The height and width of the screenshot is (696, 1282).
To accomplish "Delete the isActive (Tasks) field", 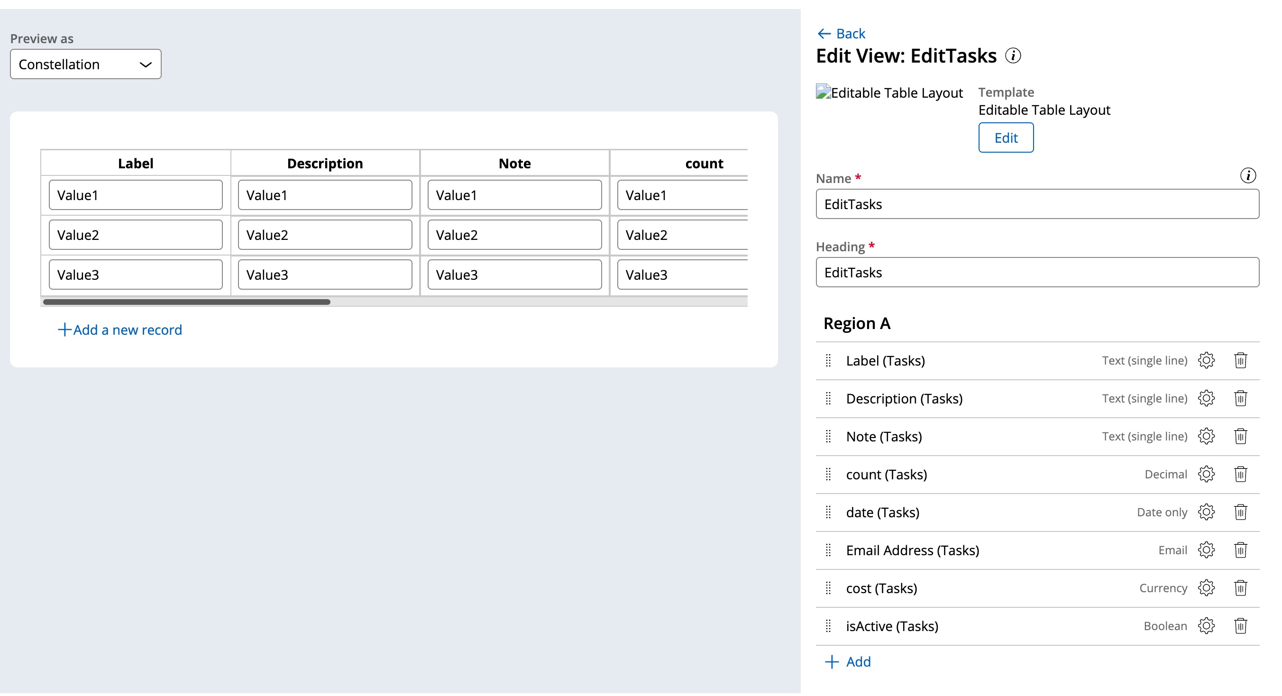I will [x=1240, y=626].
